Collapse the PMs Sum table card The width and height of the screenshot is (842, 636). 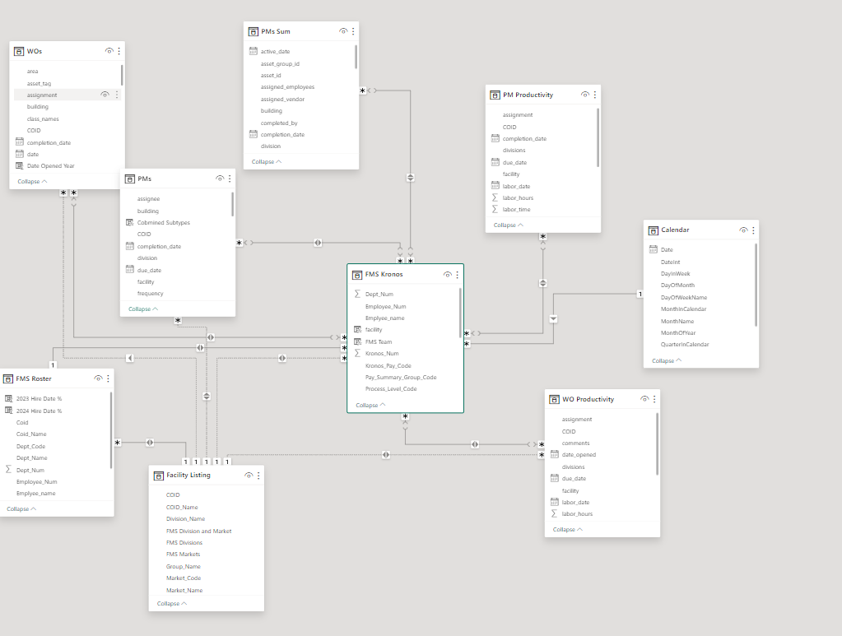[267, 161]
